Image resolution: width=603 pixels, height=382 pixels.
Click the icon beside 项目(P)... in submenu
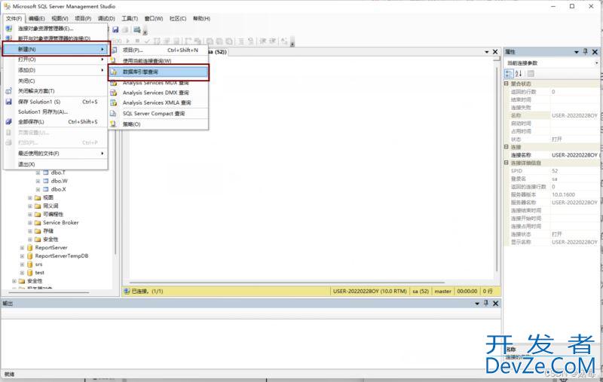(114, 50)
